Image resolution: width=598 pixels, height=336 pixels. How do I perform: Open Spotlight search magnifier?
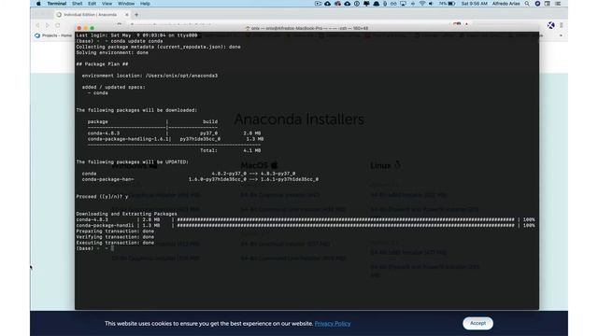click(x=527, y=4)
